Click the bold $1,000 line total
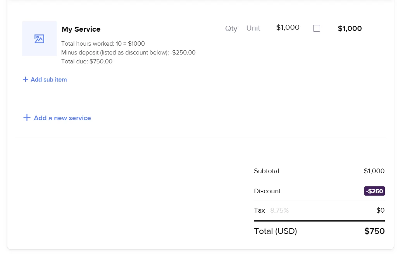This screenshot has width=405, height=254. pyautogui.click(x=350, y=29)
